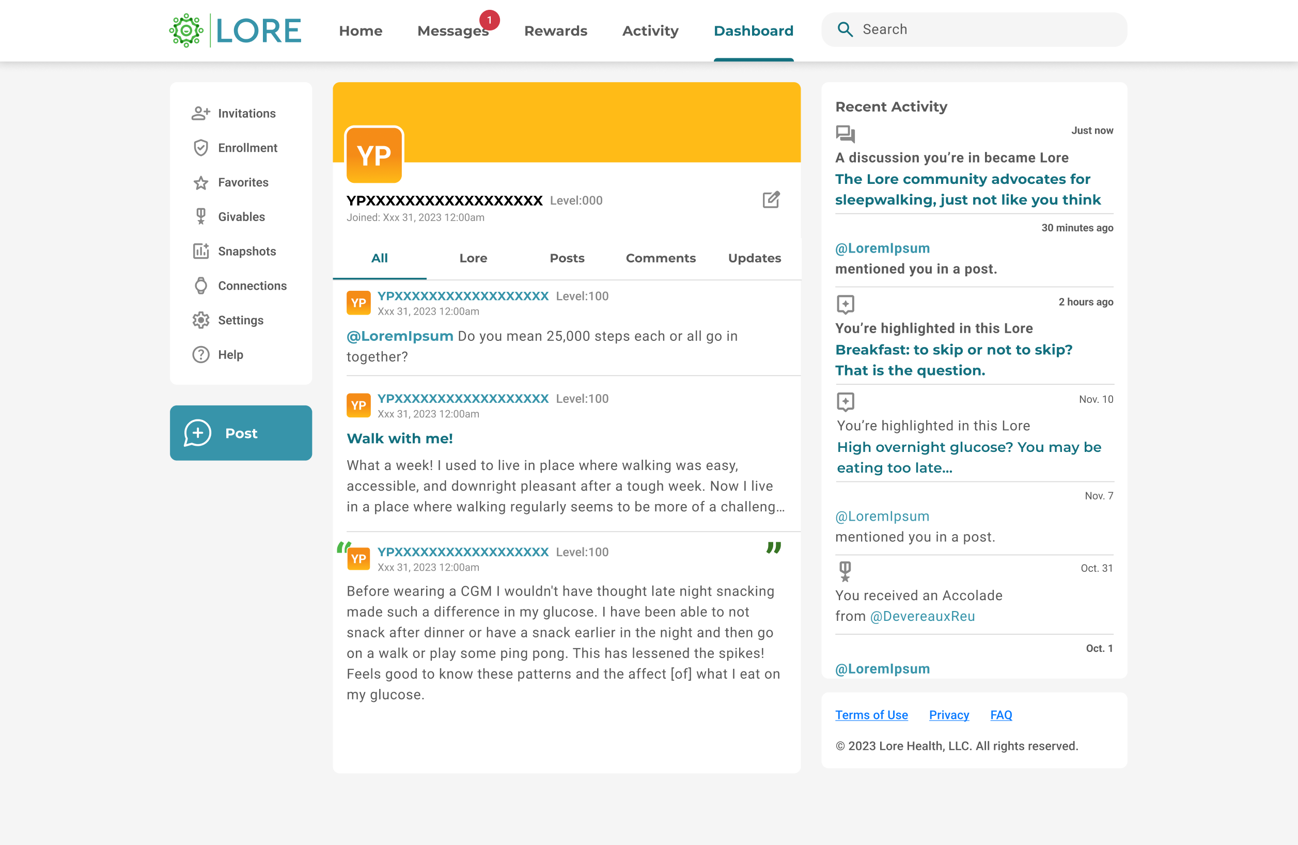Open Givables medal icon in sidebar
The image size is (1298, 845).
click(x=201, y=216)
